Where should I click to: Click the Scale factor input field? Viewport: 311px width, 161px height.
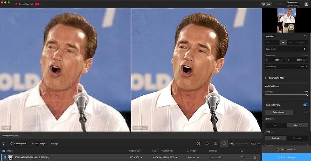click(286, 49)
